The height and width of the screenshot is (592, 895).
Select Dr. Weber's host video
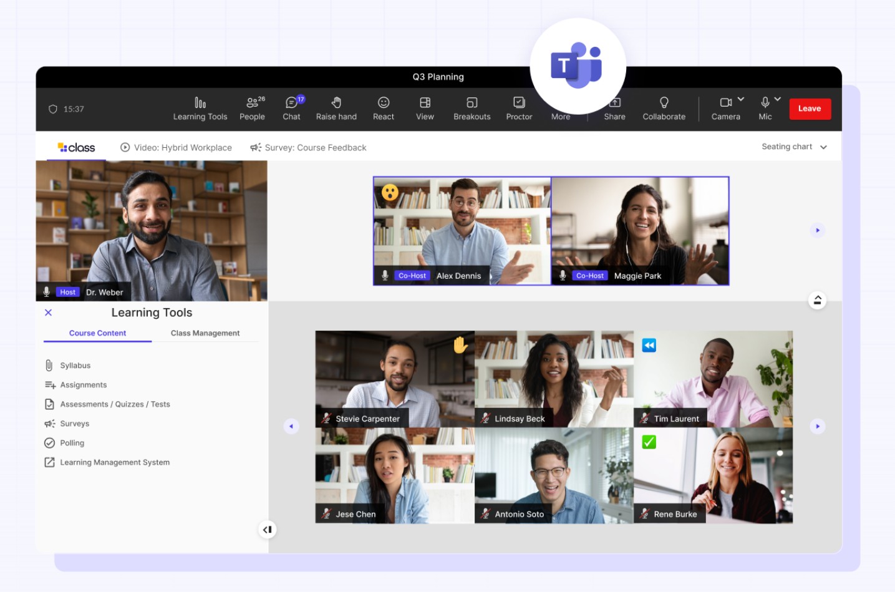[152, 231]
